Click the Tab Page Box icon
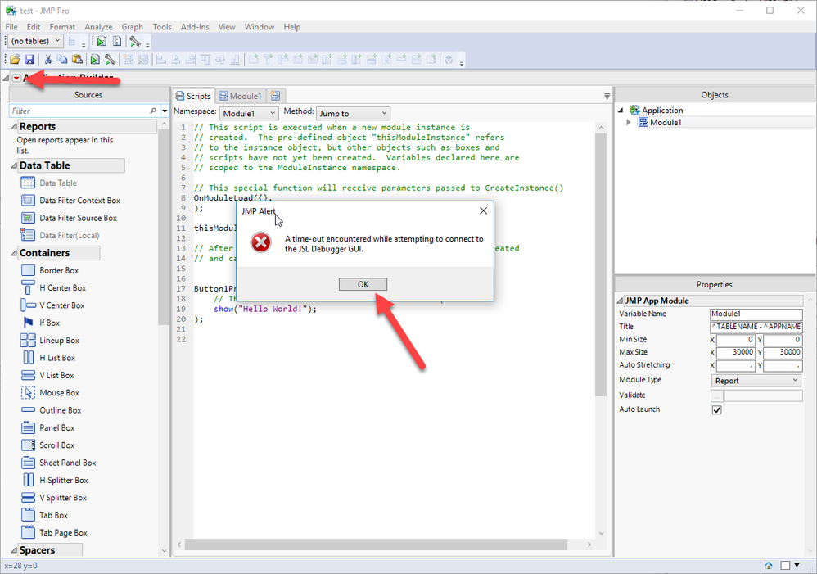 (x=28, y=532)
